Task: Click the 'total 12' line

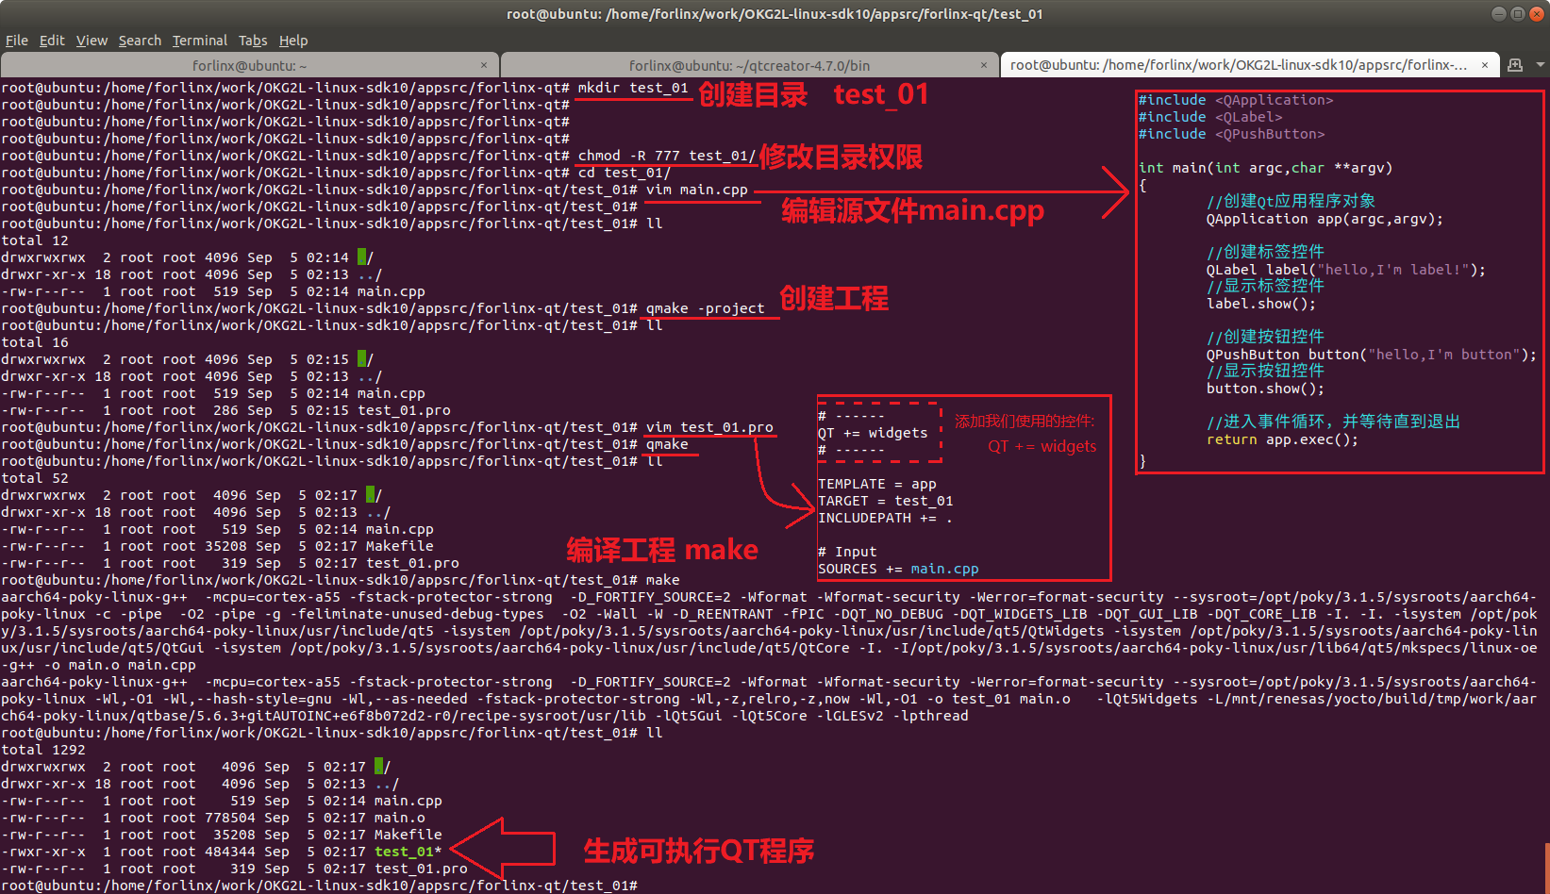Action: click(x=35, y=240)
